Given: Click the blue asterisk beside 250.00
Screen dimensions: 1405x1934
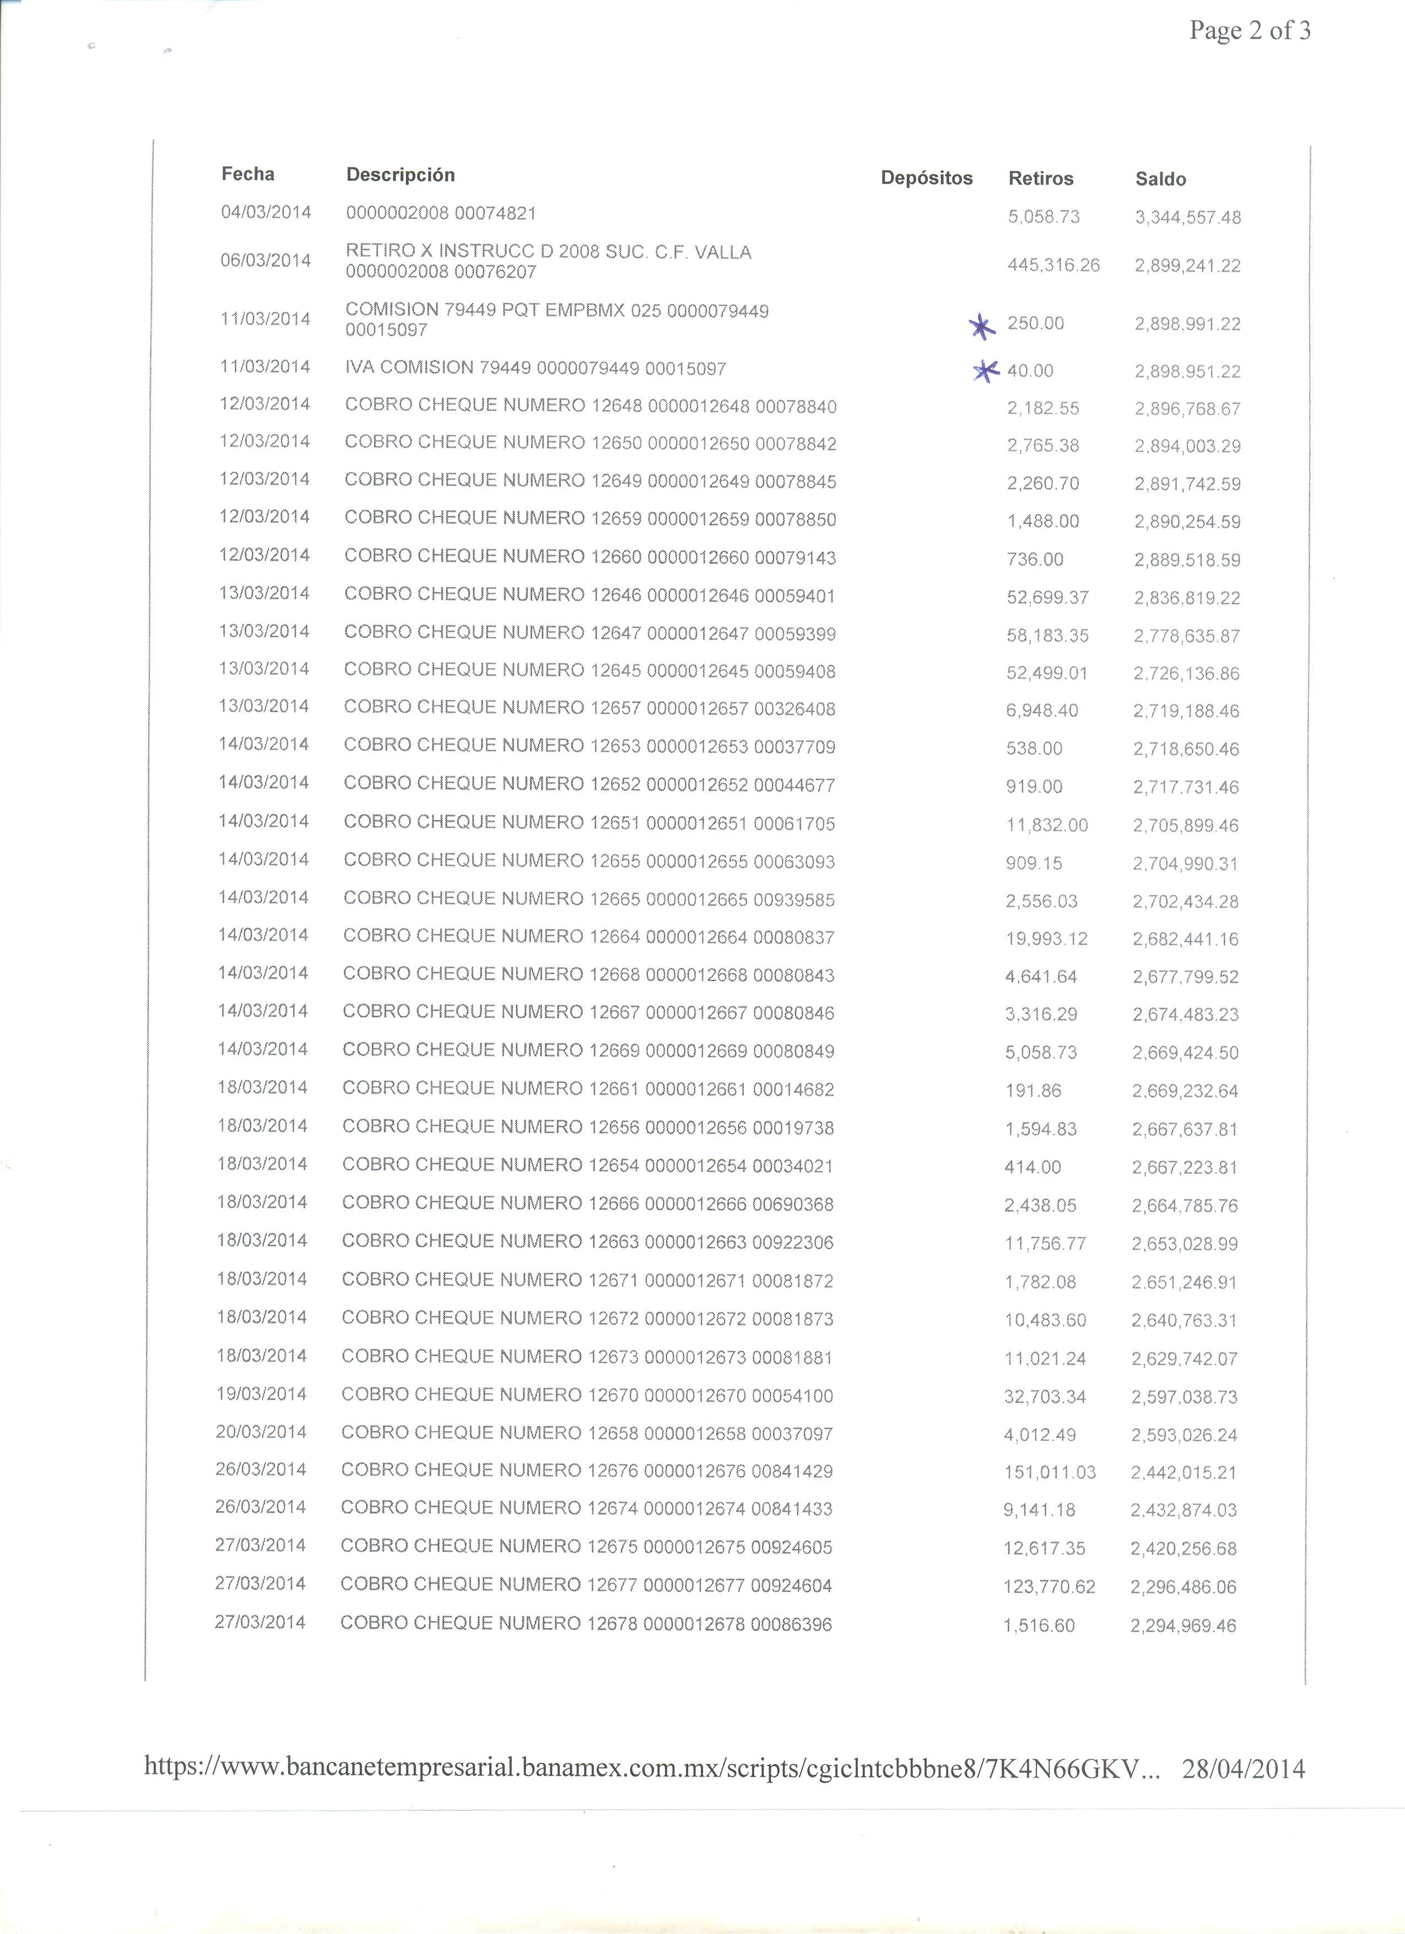Looking at the screenshot, I should point(982,327).
